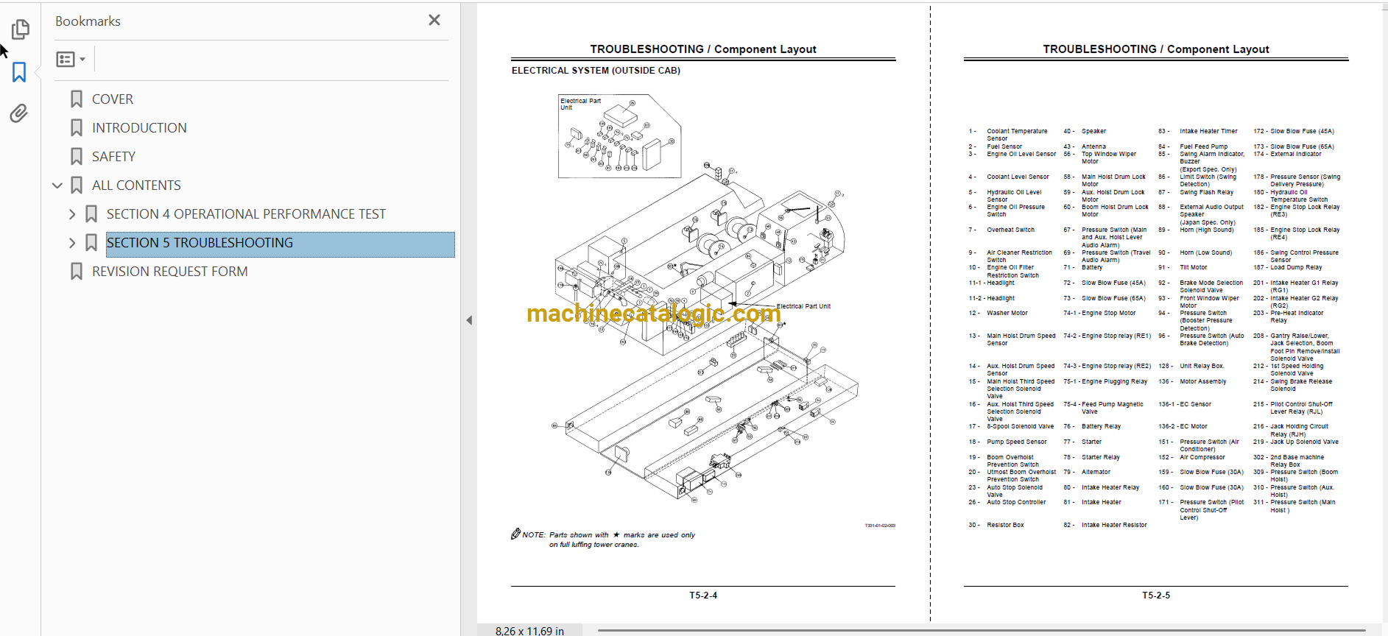The height and width of the screenshot is (636, 1388).
Task: Click the NOTE about star-marked parts
Action: 603,540
